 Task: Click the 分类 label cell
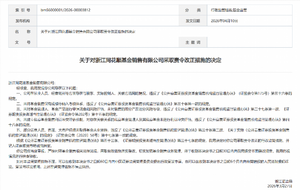pyautogui.click(x=193, y=10)
